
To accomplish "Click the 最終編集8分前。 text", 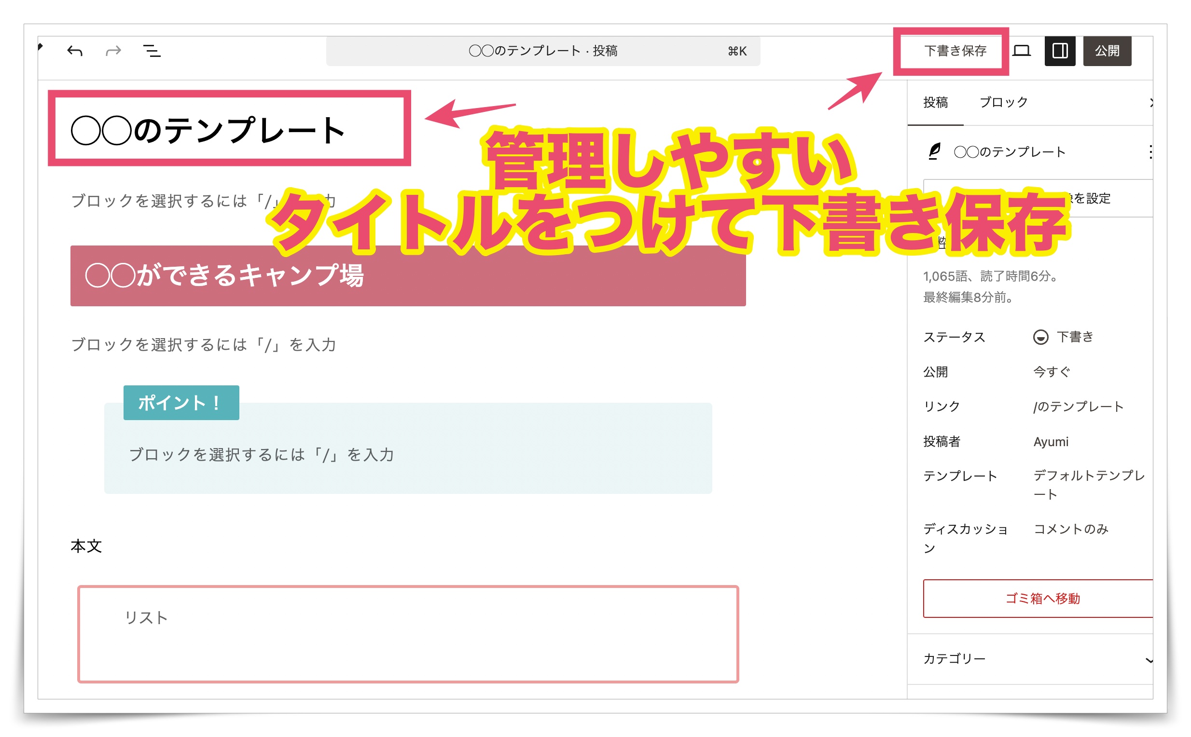I will 968,297.
